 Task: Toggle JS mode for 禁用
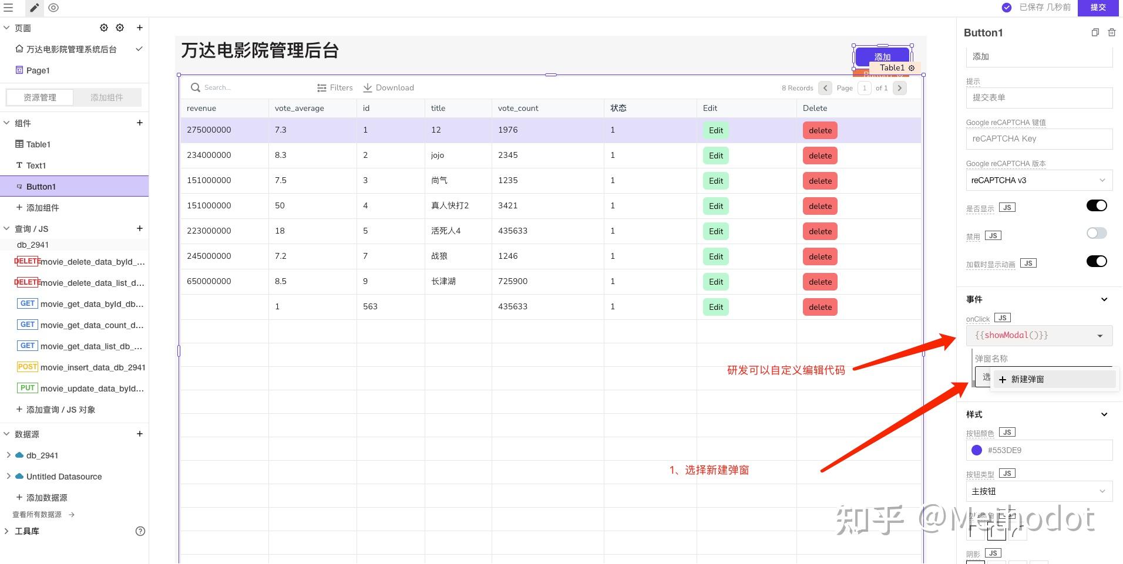point(993,236)
